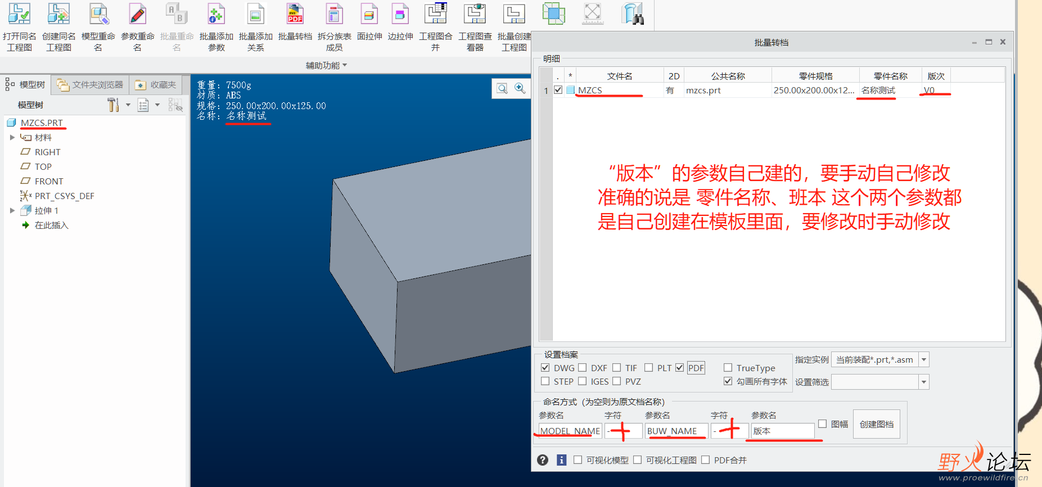Enable the 可视化模型 checkbox
This screenshot has width=1042, height=487.
578,460
